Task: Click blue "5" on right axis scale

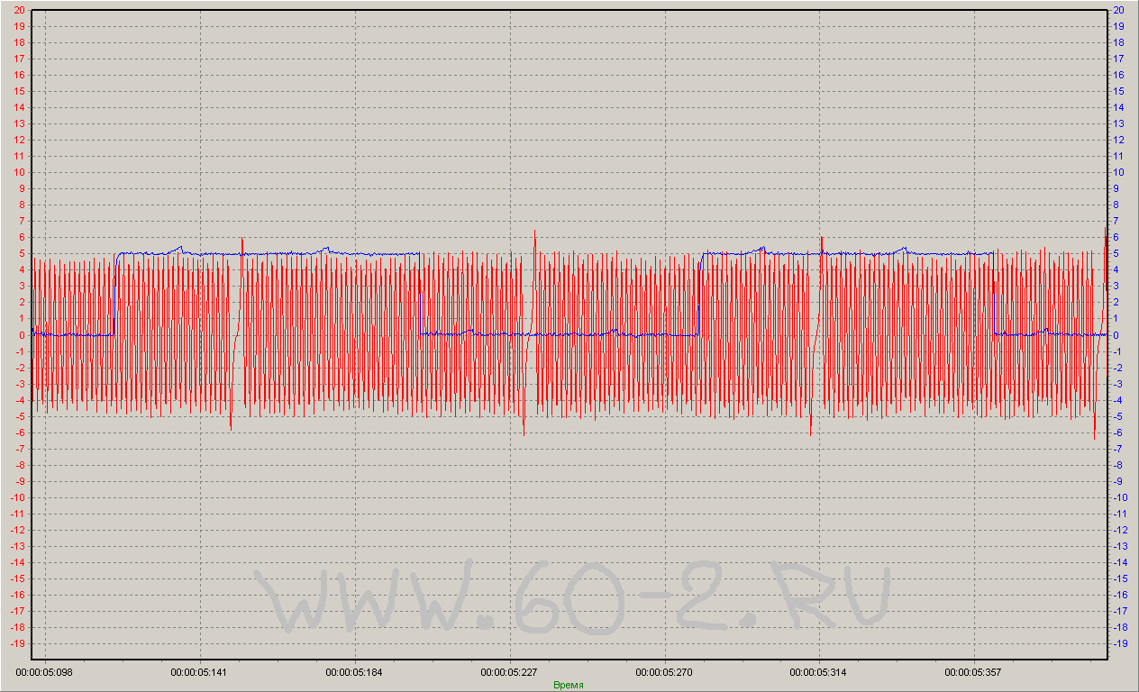Action: 1117,254
